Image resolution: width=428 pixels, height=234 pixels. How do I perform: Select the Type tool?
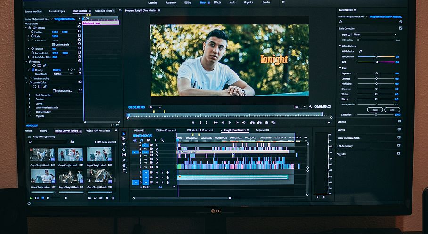coord(124,171)
